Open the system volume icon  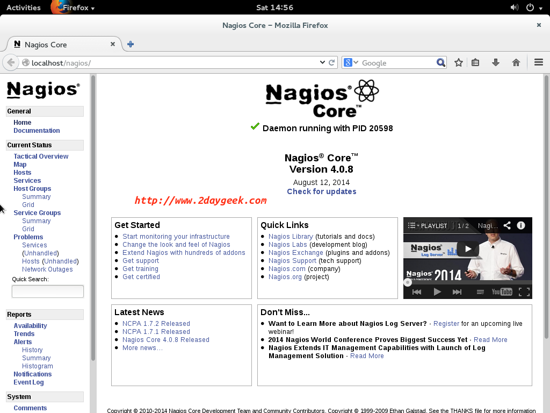click(x=514, y=8)
